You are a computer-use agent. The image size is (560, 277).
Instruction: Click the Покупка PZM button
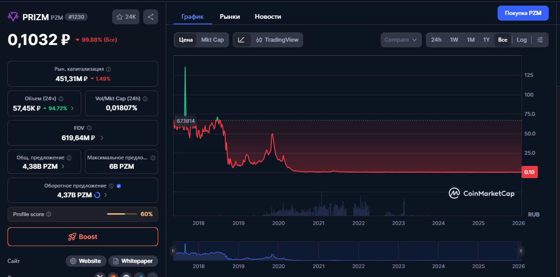click(522, 13)
